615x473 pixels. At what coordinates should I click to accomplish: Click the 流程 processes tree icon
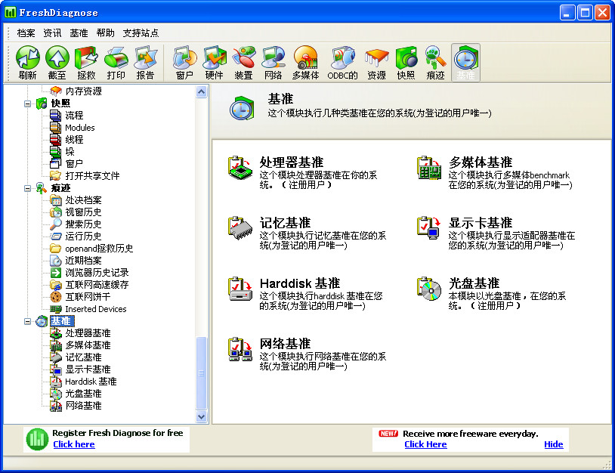(x=55, y=116)
